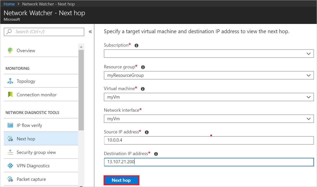The height and width of the screenshot is (187, 317).
Task: Click the Overview globe icon
Action: [10, 50]
